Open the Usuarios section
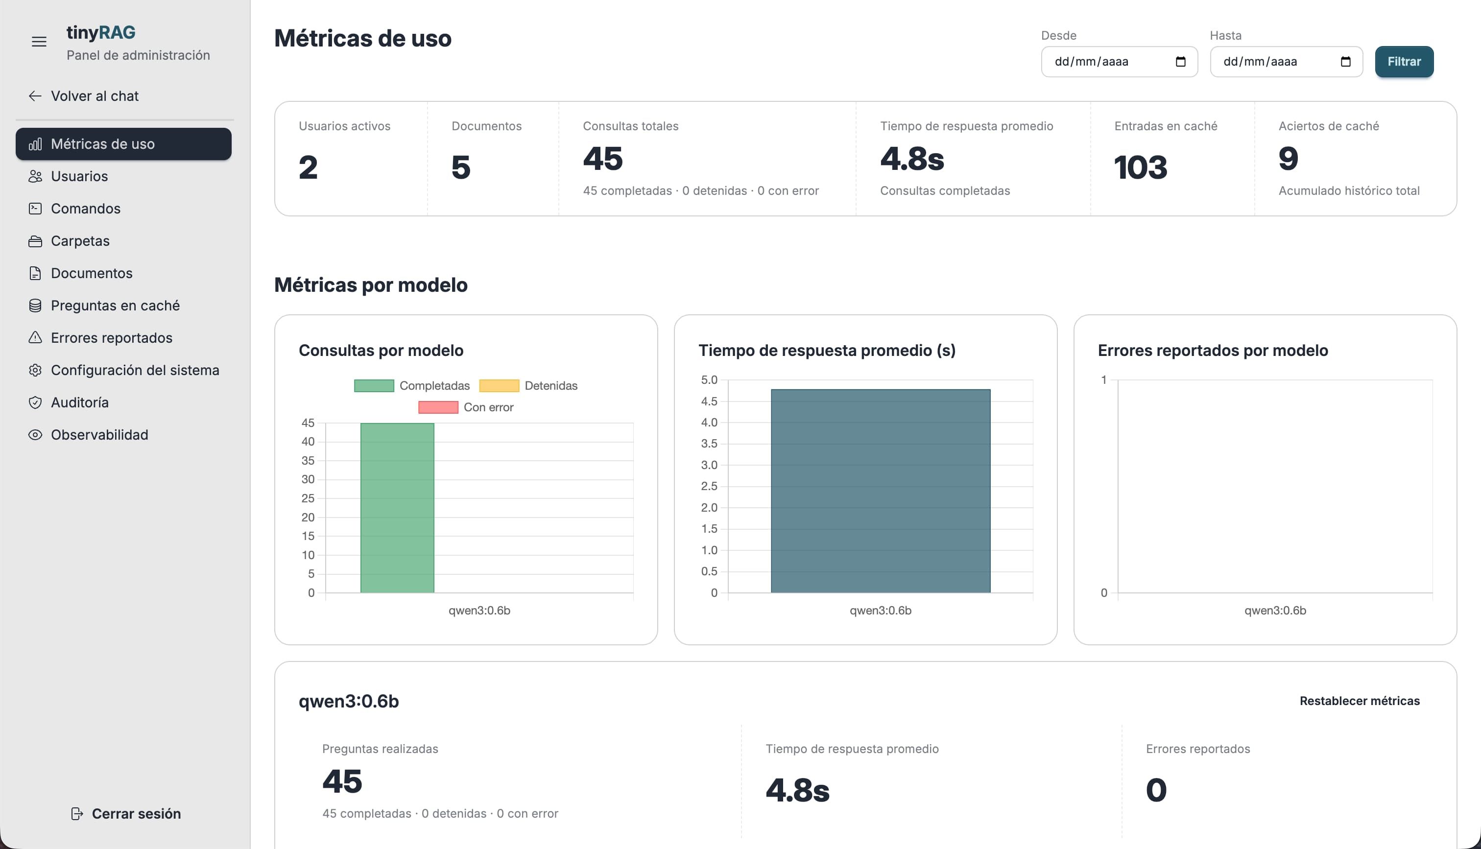1481x849 pixels. point(123,176)
